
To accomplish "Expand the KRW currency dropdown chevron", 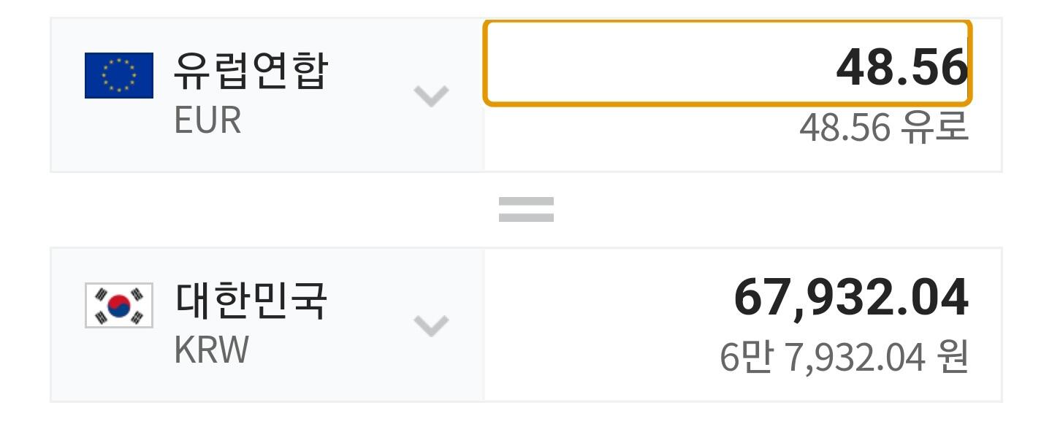I will coord(431,325).
